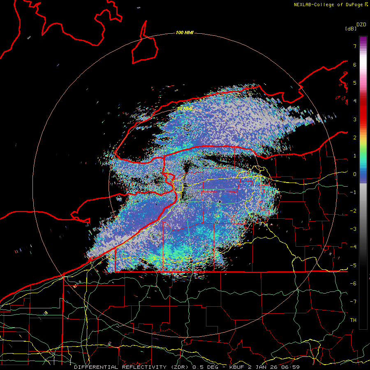Screen dimensions: 370x370
Task: Click the -4 tick label on the scale
Action: click(353, 247)
